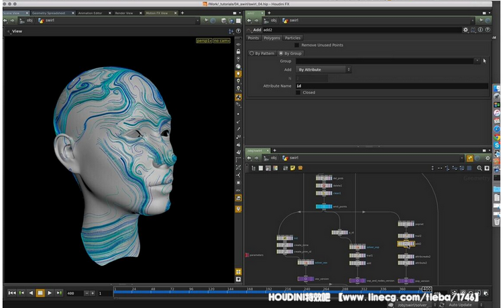Click the Attribute Name field containing id
Image resolution: width=503 pixels, height=308 pixels.
392,86
